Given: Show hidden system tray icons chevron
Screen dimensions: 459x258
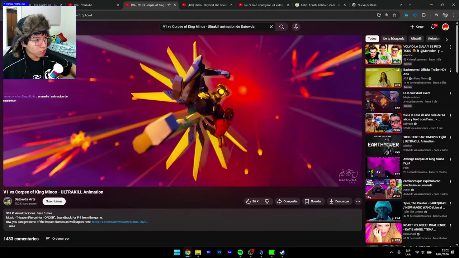Looking at the screenshot, I should pyautogui.click(x=391, y=252).
